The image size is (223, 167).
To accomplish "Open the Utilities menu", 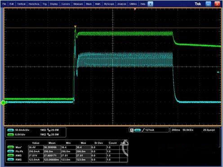I will pos(133,4).
